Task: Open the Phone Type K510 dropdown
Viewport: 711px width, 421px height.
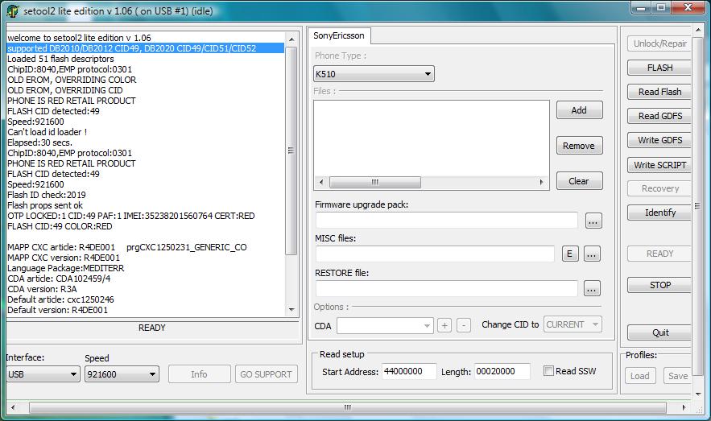Action: (374, 74)
